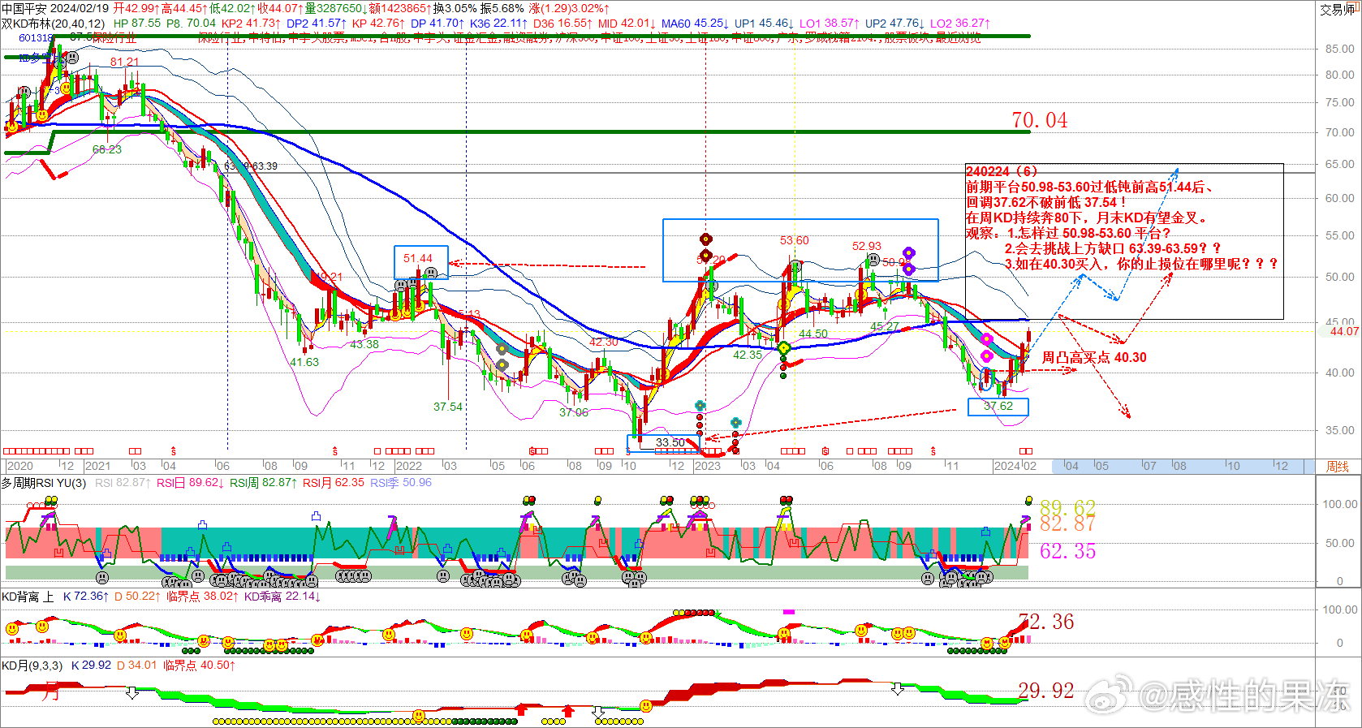The image size is (1362, 728).
Task: Click the 85.00 price axis label
Action: pyautogui.click(x=1339, y=50)
